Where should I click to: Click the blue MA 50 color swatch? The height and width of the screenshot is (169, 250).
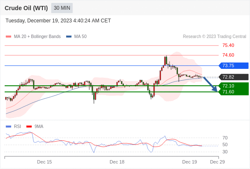click(x=69, y=37)
